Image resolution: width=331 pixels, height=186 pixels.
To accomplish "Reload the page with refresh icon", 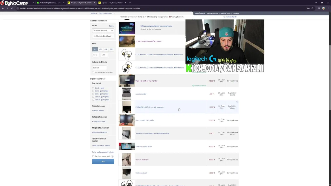I will [12, 8].
